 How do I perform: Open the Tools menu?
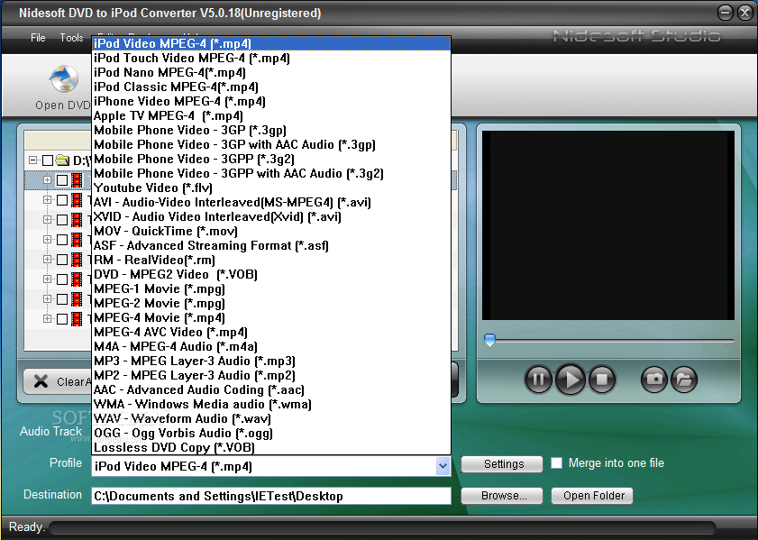coord(71,38)
